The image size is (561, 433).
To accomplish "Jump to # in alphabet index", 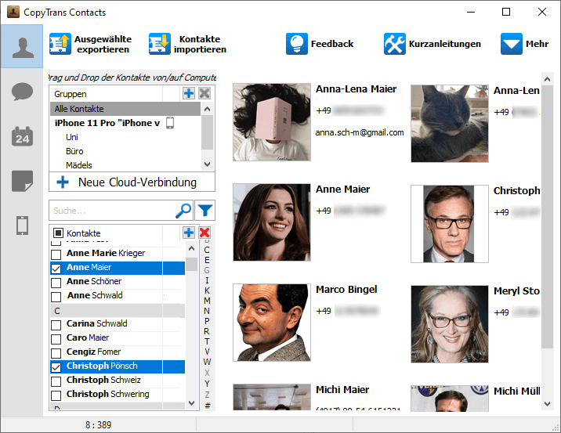I will point(208,405).
